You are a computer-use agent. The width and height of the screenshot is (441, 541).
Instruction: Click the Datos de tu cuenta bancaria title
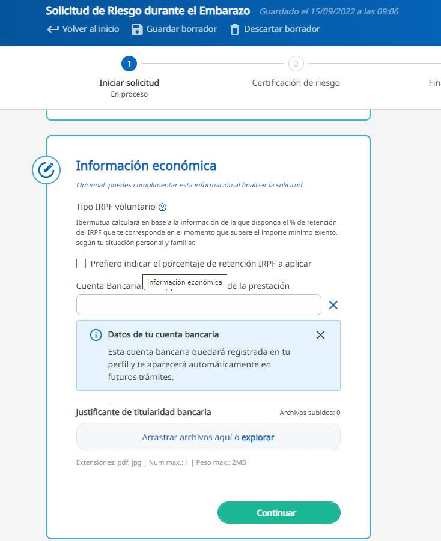[x=163, y=334]
